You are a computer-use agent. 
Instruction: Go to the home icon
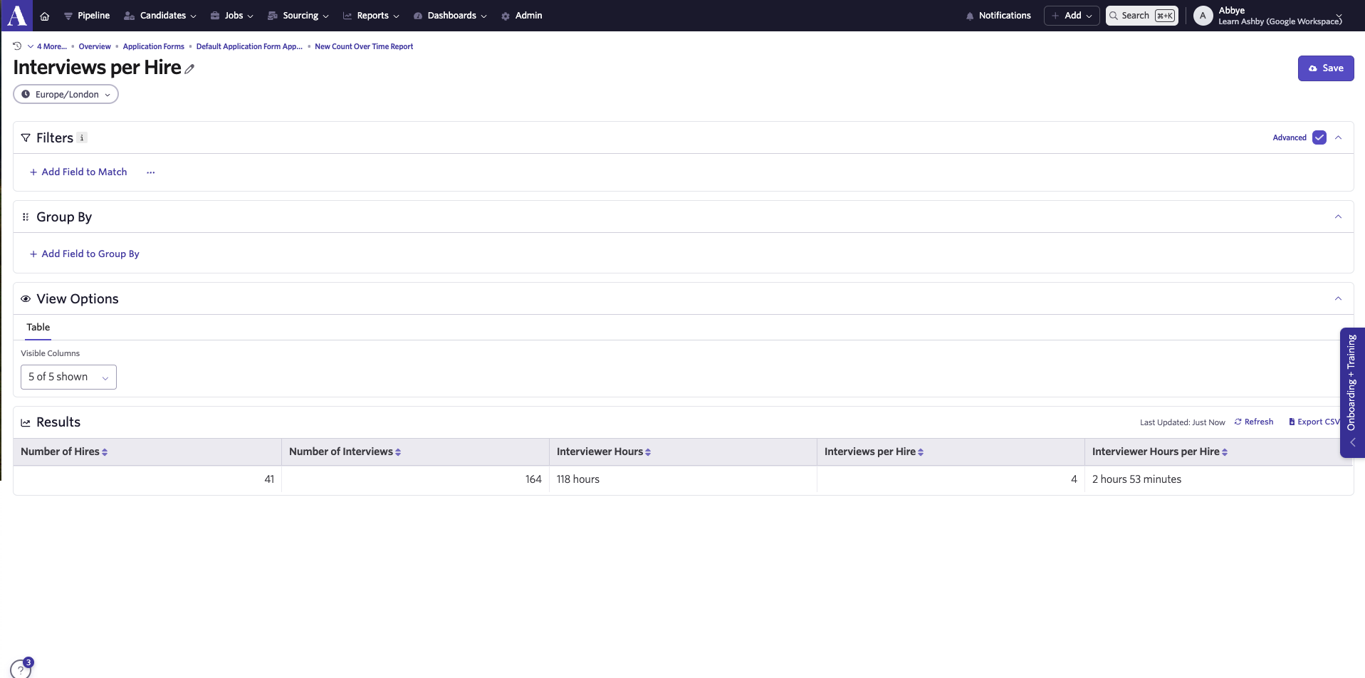[45, 16]
